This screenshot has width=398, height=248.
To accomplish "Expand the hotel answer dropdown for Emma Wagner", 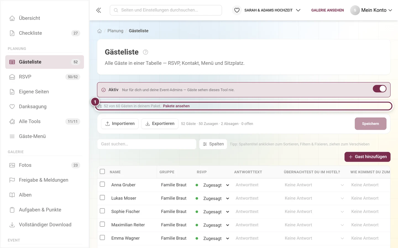I will [x=315, y=238].
